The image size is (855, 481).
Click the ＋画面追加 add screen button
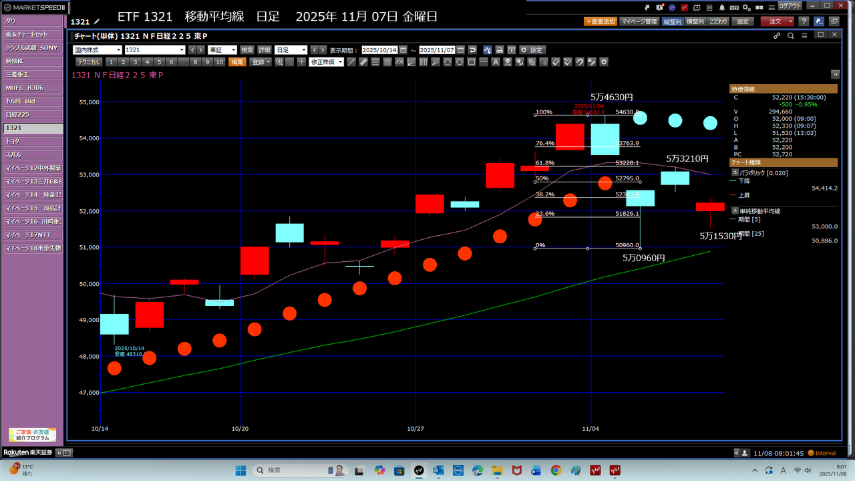(x=600, y=21)
